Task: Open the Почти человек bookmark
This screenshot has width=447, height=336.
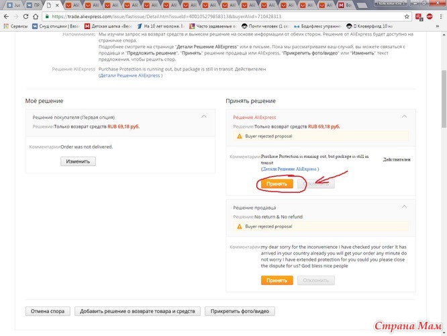Action: pos(265,26)
